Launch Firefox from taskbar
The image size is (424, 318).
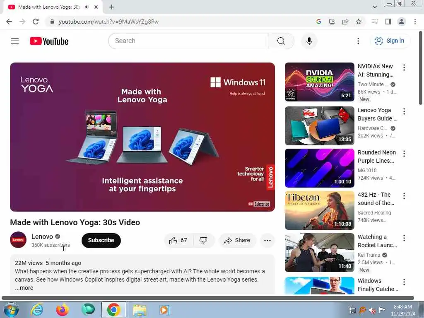pos(62,310)
